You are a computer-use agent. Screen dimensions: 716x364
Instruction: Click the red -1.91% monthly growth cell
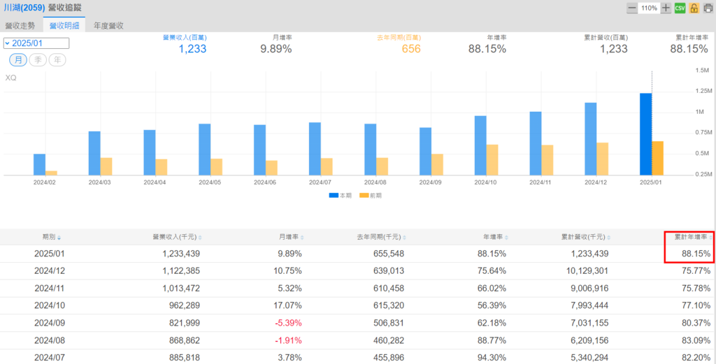[x=288, y=340]
